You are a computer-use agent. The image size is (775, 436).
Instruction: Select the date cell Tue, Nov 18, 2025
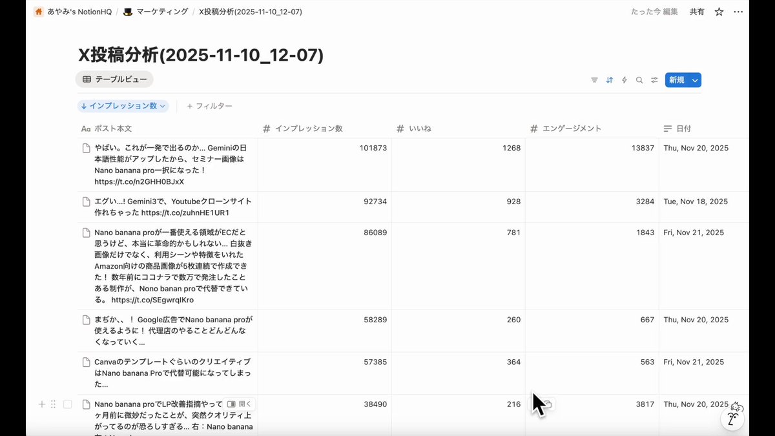(x=704, y=207)
